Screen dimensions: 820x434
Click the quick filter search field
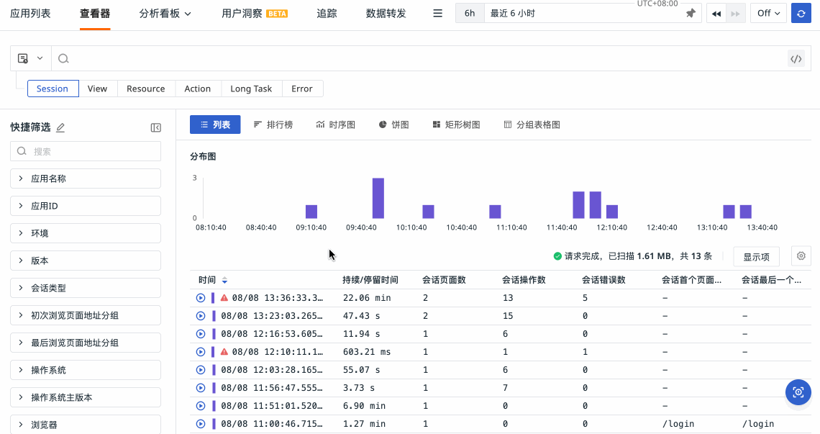click(86, 151)
